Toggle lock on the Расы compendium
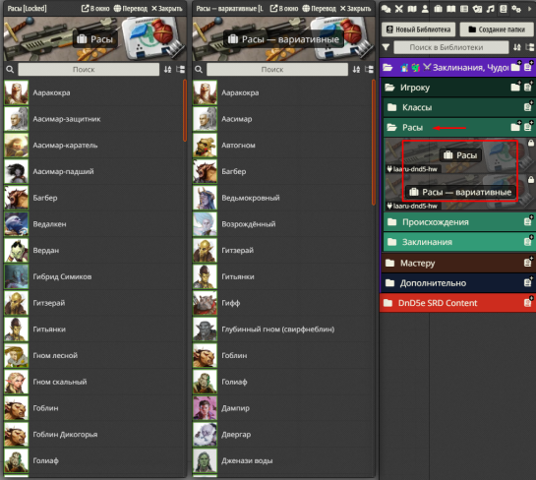 click(531, 143)
